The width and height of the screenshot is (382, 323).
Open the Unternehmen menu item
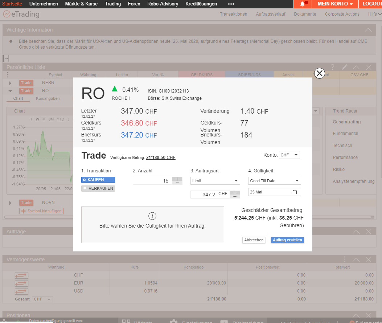[x=44, y=4]
